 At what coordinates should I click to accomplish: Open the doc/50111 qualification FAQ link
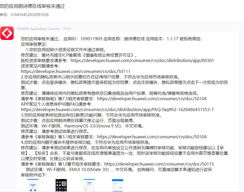pos(76,72)
